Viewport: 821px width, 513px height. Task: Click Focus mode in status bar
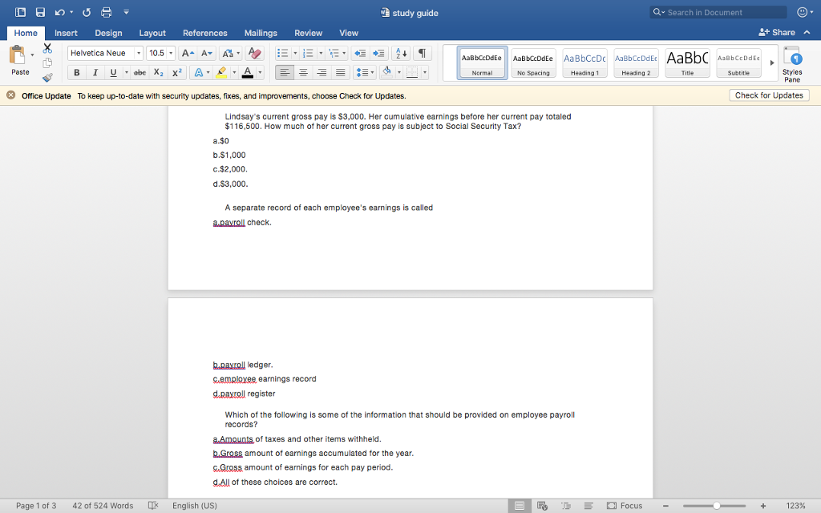coord(625,506)
